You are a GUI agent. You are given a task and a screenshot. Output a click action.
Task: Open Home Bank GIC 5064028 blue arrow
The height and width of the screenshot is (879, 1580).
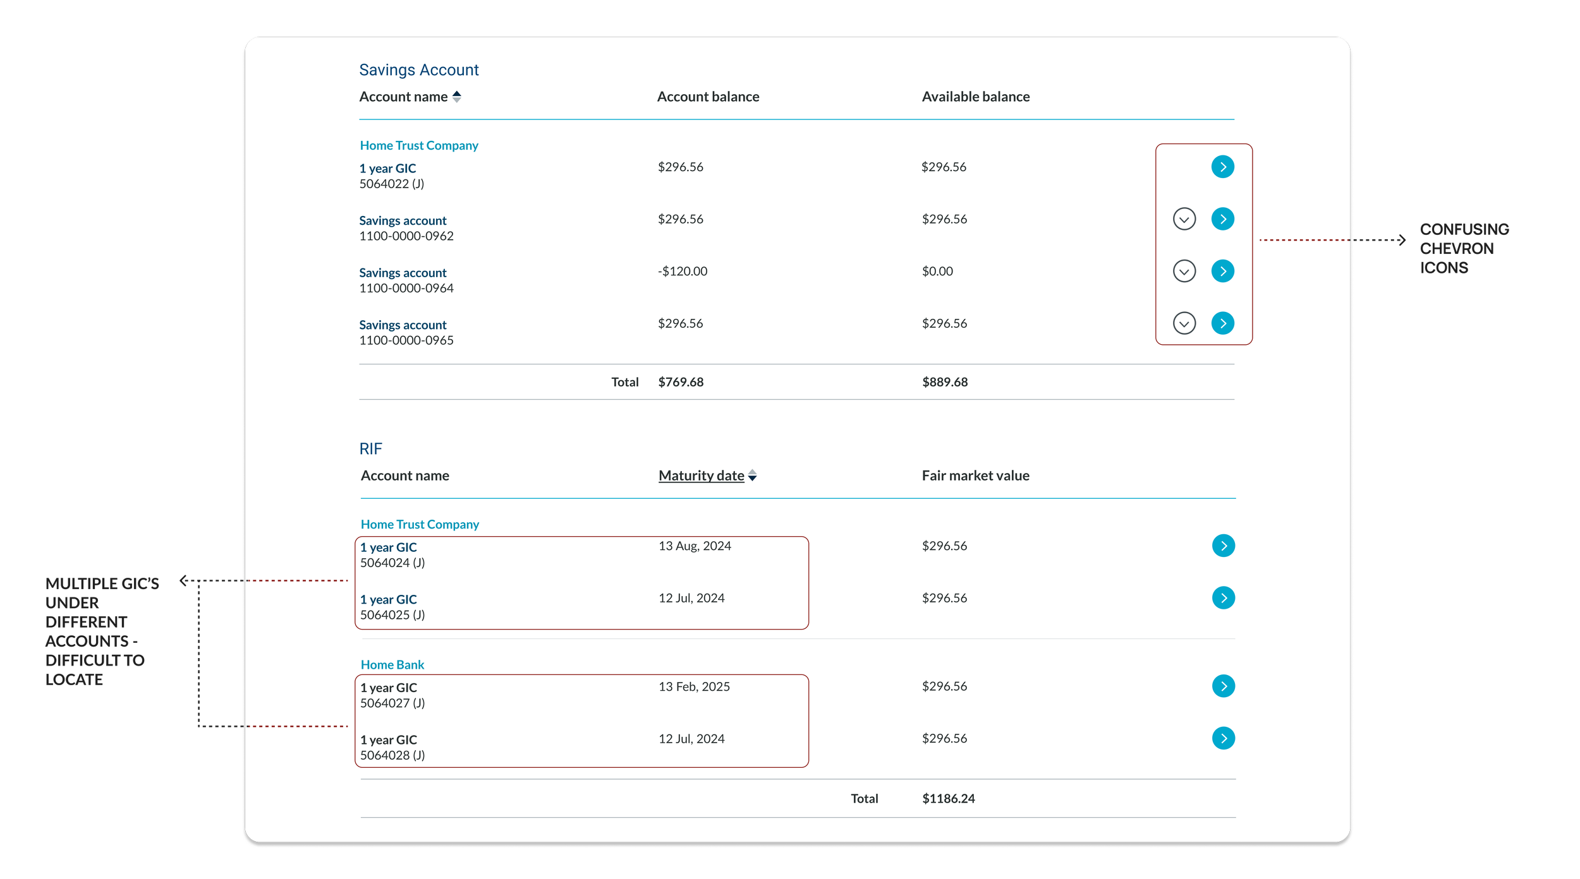1223,738
